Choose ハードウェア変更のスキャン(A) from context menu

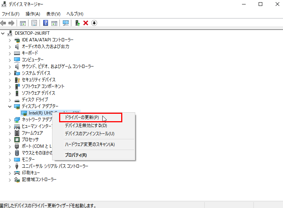tap(94, 144)
